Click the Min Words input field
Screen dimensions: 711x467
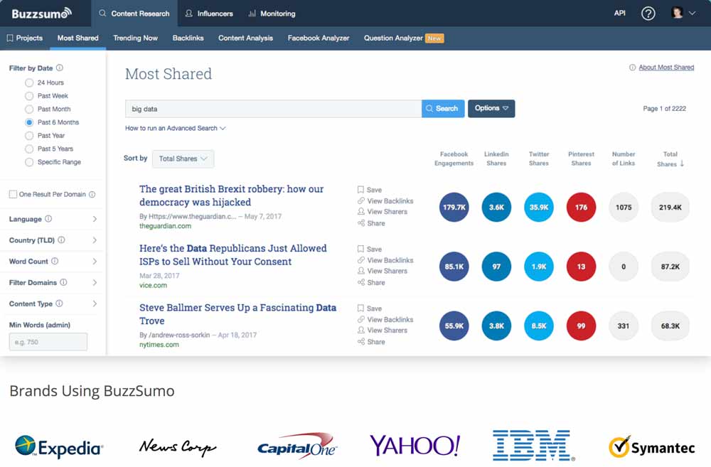48,342
